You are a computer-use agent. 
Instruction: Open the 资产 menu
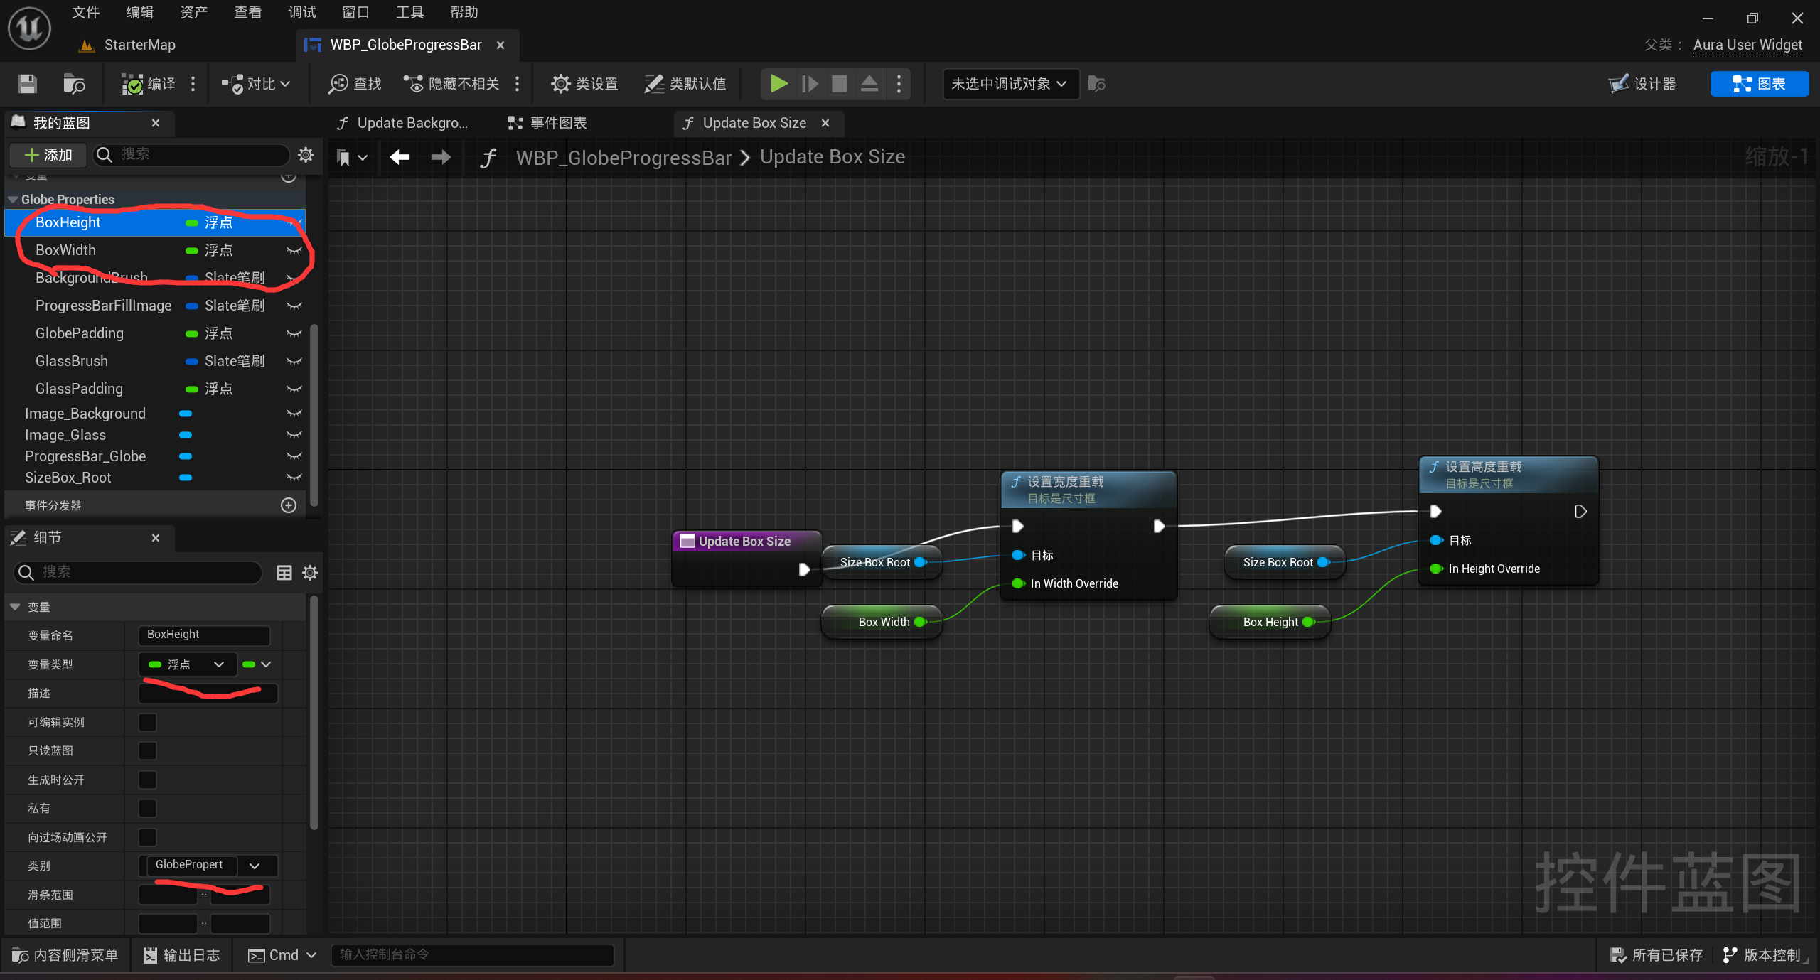(193, 12)
